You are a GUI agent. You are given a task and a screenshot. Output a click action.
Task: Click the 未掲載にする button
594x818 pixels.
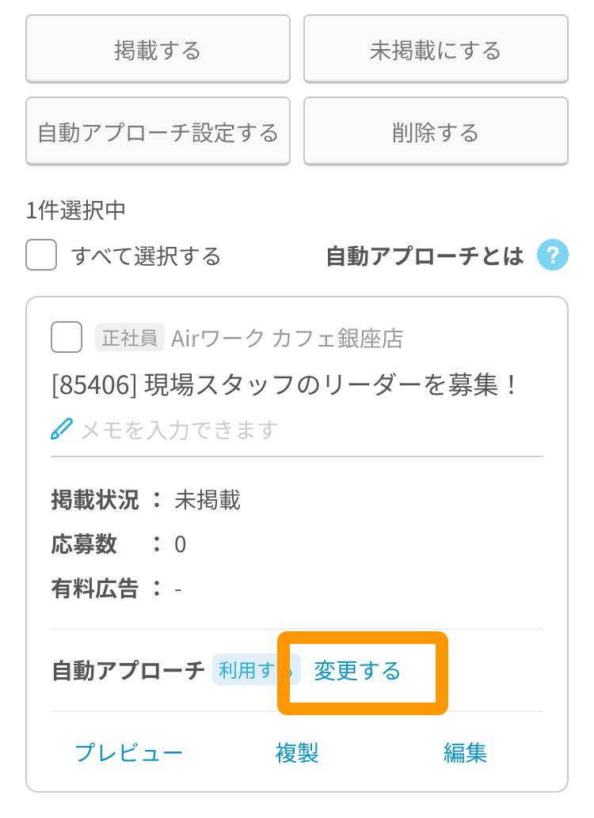tap(436, 49)
